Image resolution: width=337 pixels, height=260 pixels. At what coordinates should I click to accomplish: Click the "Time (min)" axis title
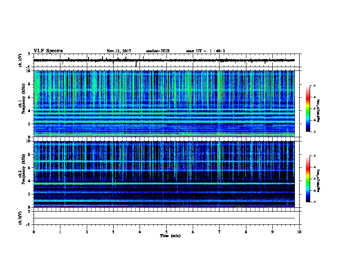click(x=170, y=236)
